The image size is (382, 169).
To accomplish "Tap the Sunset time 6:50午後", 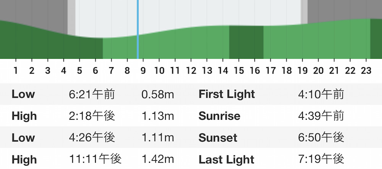I will click(321, 138).
